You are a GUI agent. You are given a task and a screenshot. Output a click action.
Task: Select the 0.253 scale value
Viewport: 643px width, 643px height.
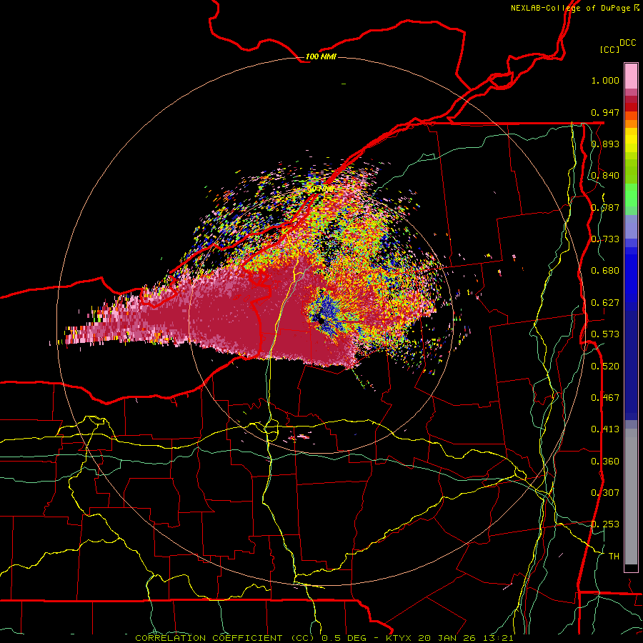[x=605, y=524]
